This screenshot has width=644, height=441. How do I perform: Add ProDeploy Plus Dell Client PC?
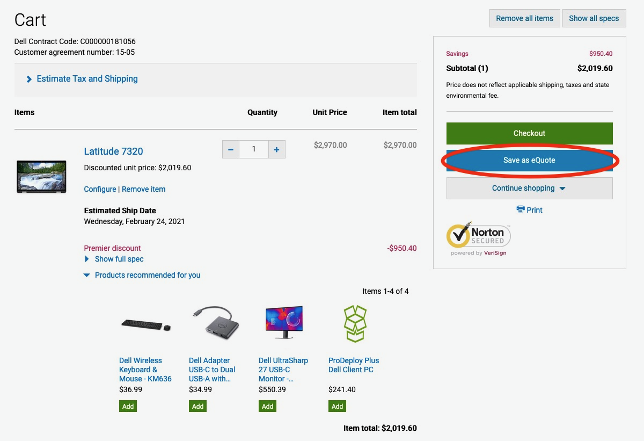337,406
